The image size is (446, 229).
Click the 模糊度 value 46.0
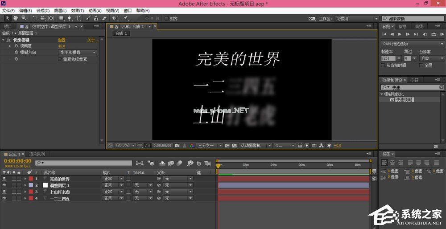[62, 46]
